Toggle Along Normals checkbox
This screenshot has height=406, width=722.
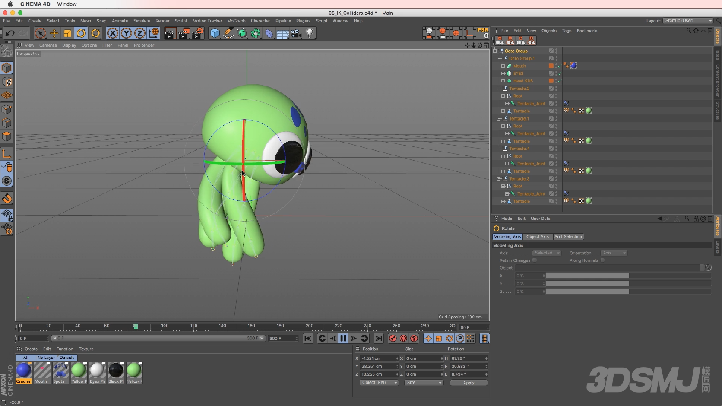point(602,260)
